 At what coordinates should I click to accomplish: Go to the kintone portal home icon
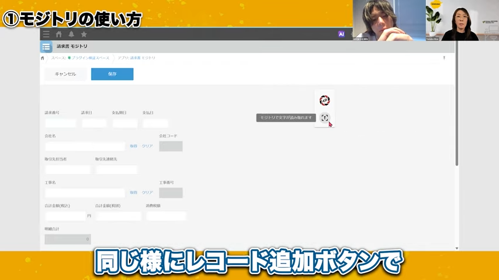tap(59, 34)
